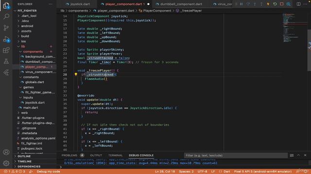Image resolution: width=311 pixels, height=174 pixels.
Task: Collapse the components folder
Action: [x=33, y=52]
